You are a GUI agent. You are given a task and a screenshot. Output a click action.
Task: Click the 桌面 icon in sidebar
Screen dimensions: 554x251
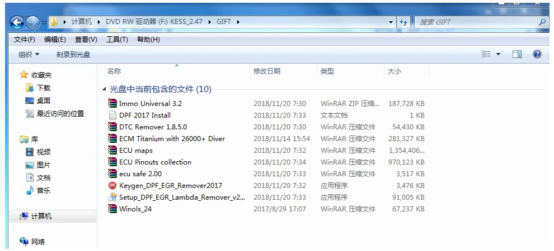coord(30,101)
